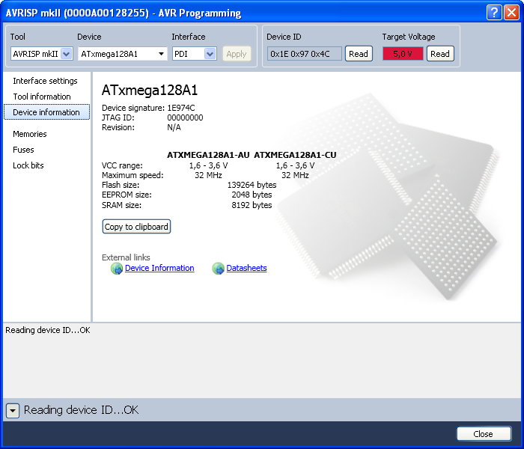524x449 pixels.
Task: Click the Device signature value 1E974C
Action: (x=181, y=108)
